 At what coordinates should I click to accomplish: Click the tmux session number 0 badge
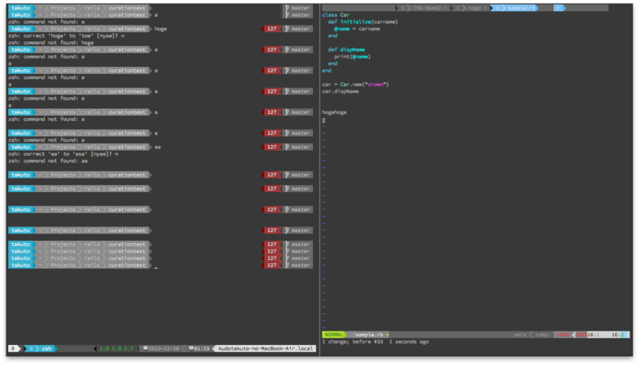click(x=13, y=349)
